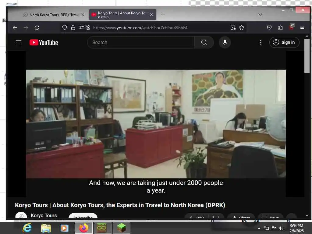312x234 pixels.
Task: Open YouTube settings three-dot menu
Action: coord(261,42)
